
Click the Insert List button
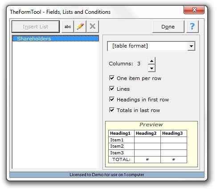point(36,27)
